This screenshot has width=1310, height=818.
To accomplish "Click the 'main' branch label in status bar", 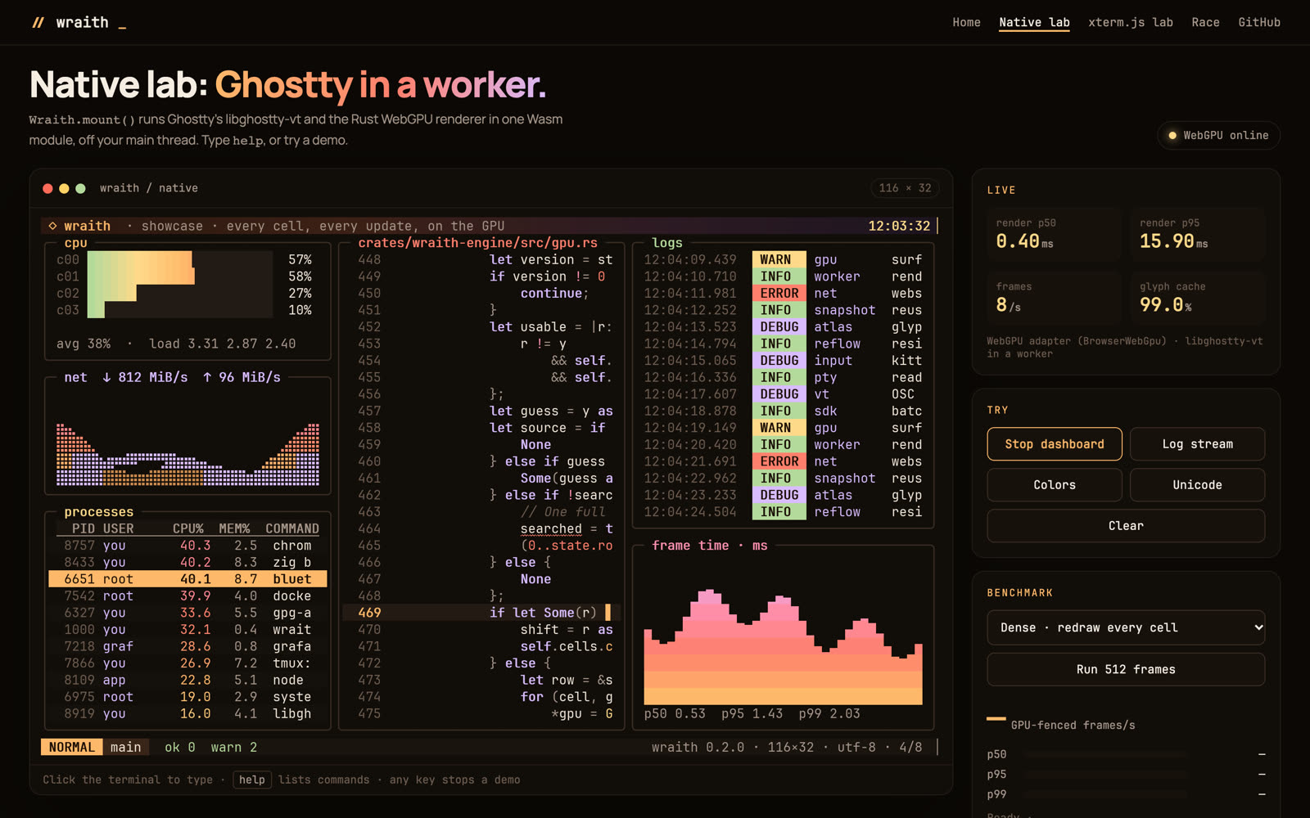I will click(125, 748).
